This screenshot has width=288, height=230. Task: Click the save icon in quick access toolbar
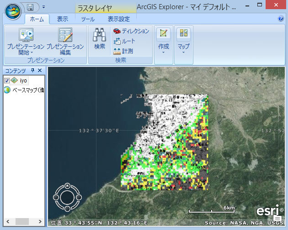[31, 7]
